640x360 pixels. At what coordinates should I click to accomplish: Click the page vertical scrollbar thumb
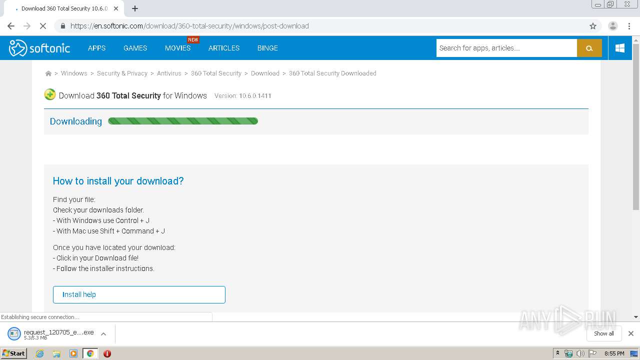coord(636,127)
